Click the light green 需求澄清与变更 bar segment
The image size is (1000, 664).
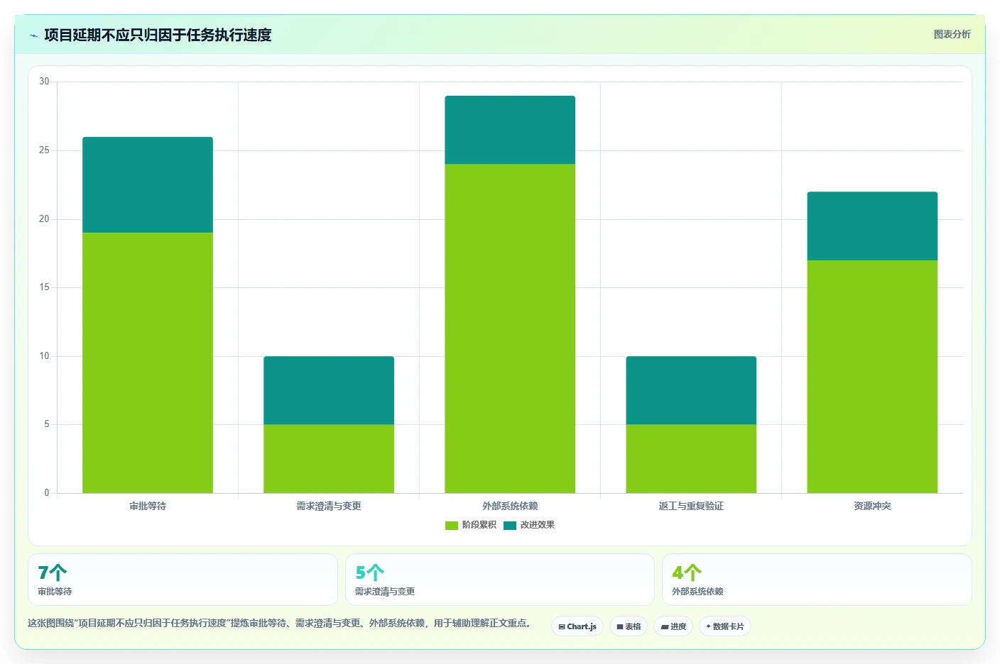[329, 458]
